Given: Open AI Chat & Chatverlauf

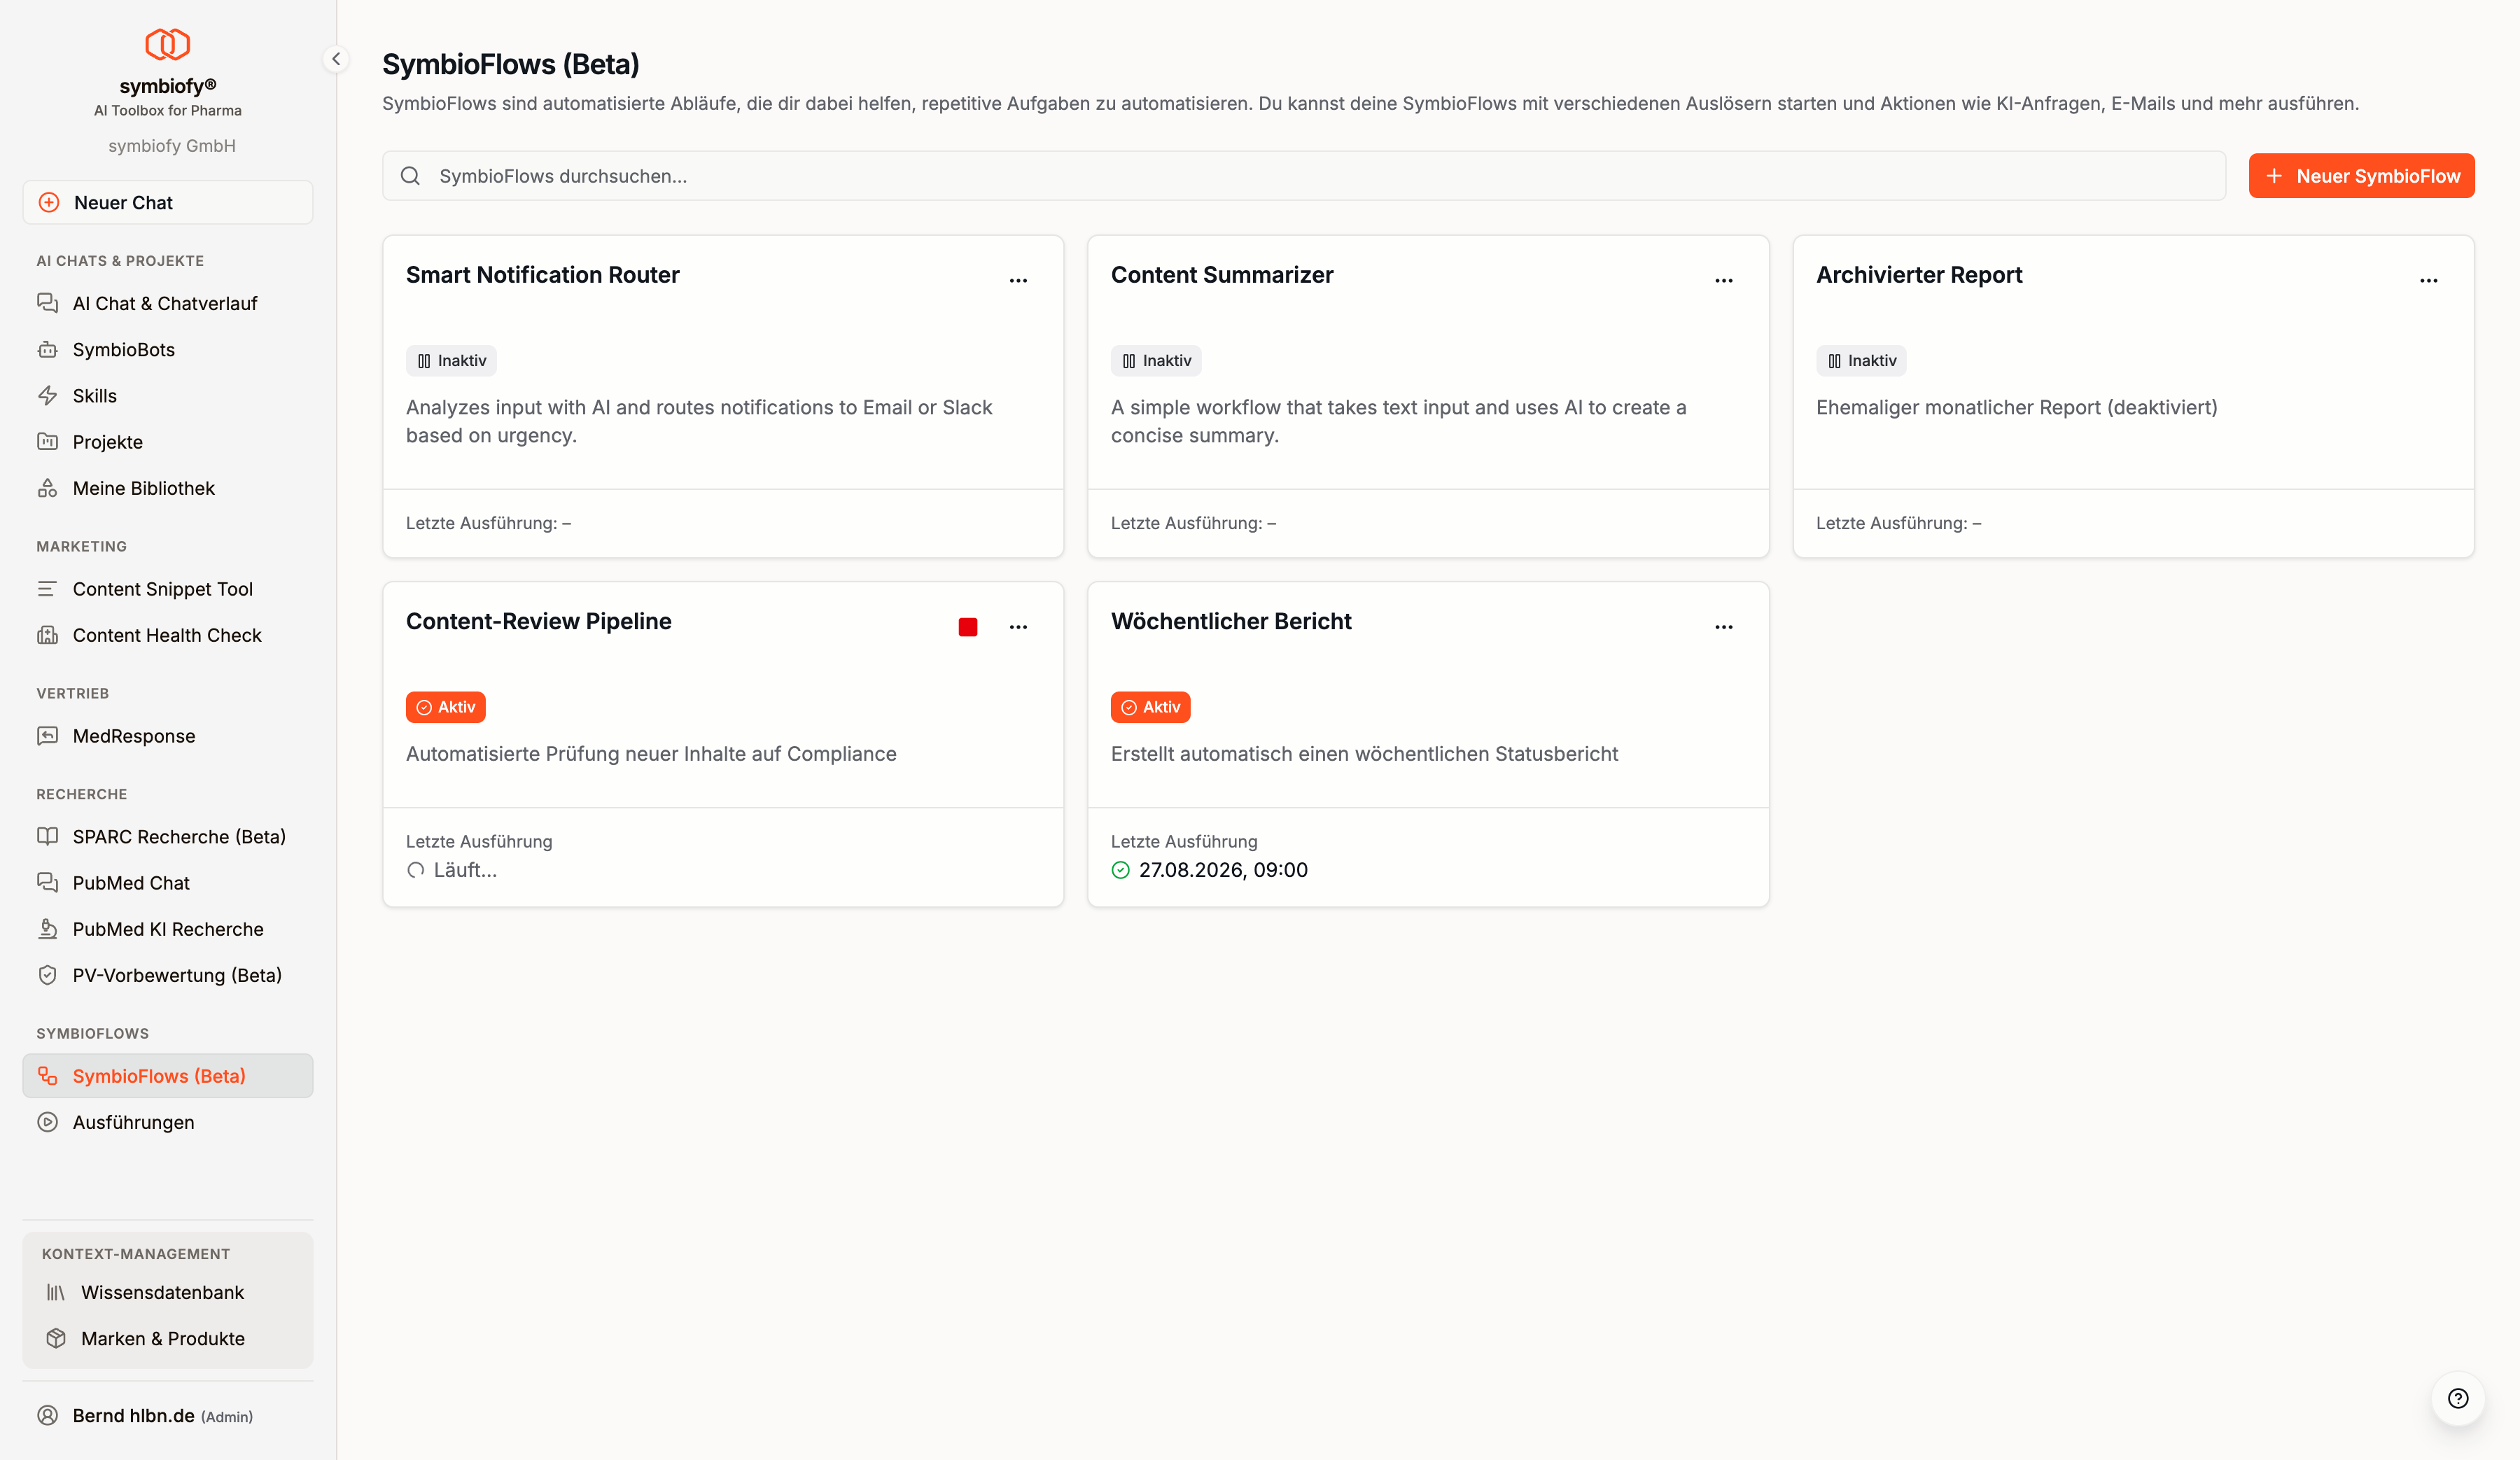Looking at the screenshot, I should (168, 303).
